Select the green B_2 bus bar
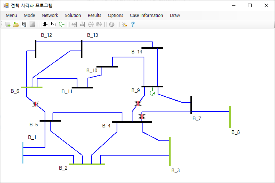 pyautogui.click(x=87, y=164)
